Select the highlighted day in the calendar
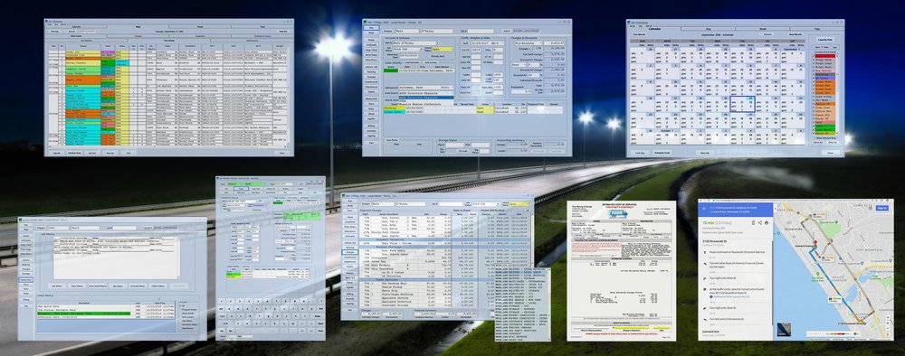 tap(743, 104)
